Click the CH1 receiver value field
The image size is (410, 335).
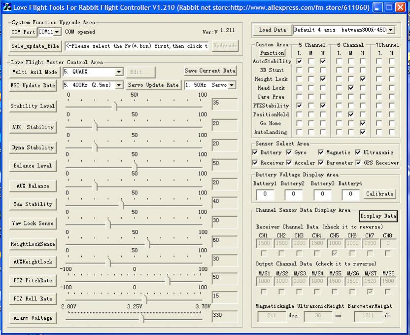264,243
